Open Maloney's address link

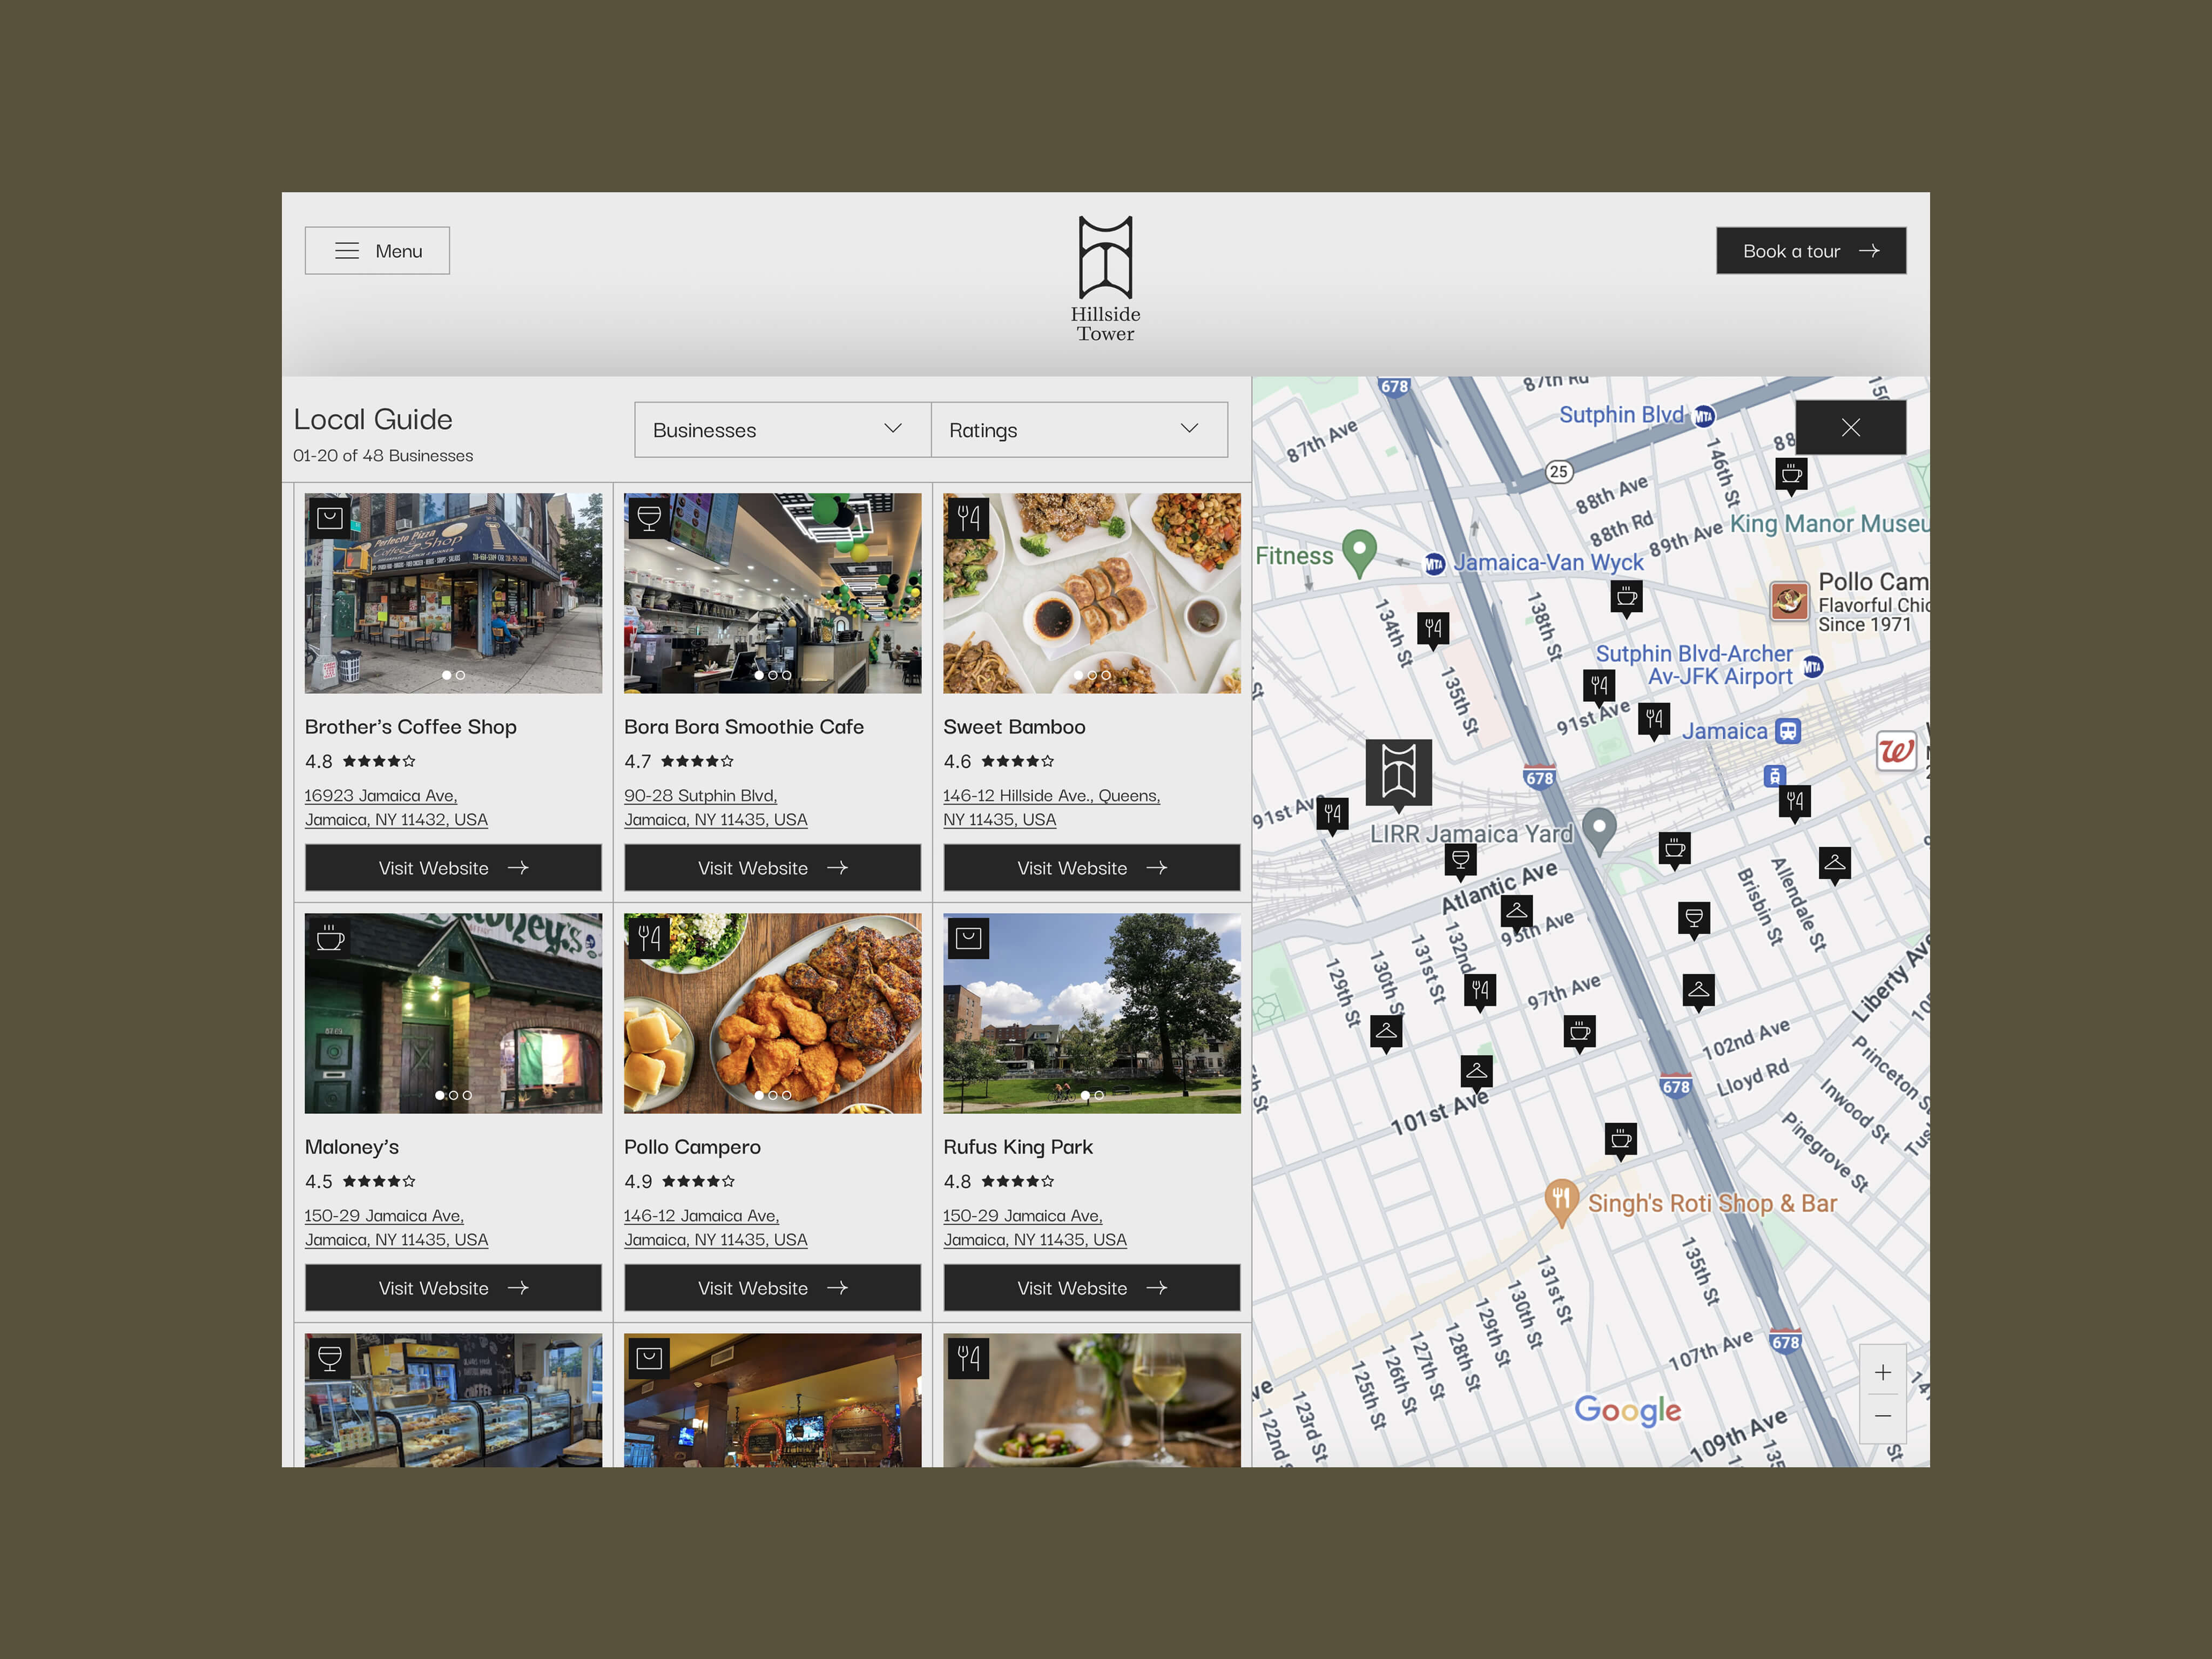click(x=396, y=1227)
